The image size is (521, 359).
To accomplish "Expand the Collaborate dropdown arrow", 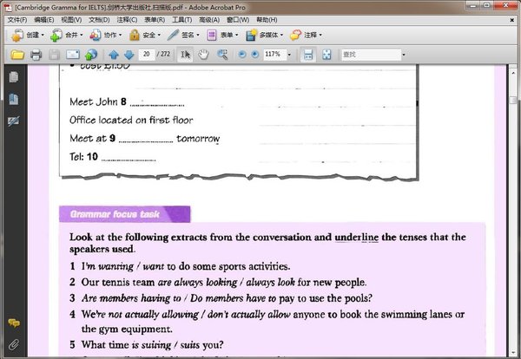I will tap(121, 35).
